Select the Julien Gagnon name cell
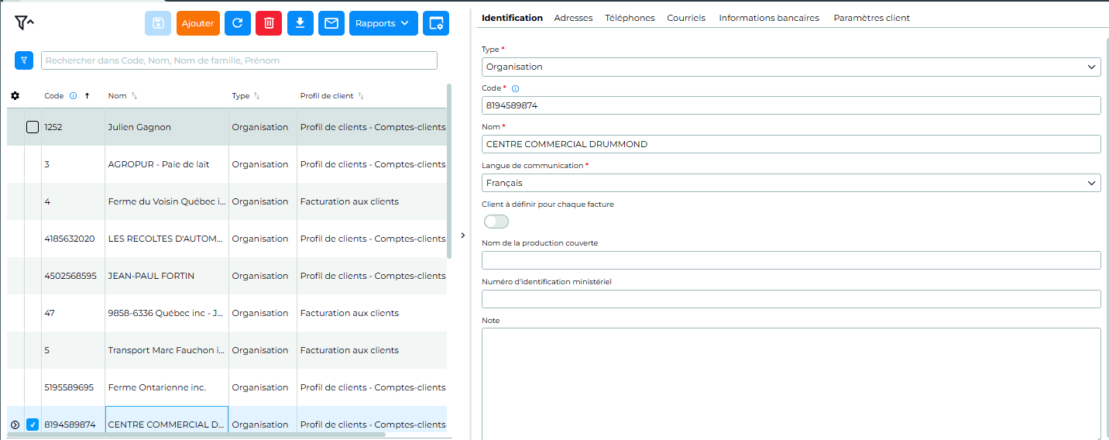The width and height of the screenshot is (1109, 440). [x=167, y=127]
